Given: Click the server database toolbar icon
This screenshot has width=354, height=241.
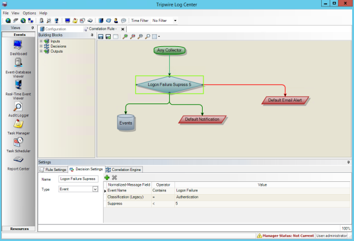Looking at the screenshot, I should point(42,21).
